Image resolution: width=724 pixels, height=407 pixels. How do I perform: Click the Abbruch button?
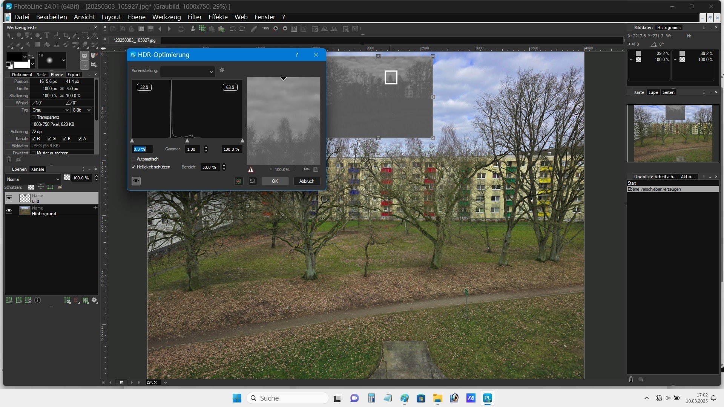(307, 181)
